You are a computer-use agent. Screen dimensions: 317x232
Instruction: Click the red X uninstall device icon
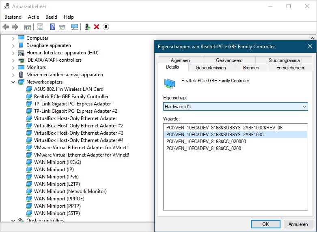coord(97,27)
